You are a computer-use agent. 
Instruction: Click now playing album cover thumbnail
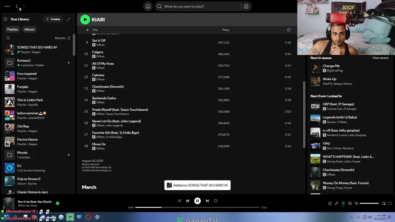tap(9, 203)
